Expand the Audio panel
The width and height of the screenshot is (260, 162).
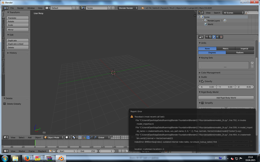204,77
